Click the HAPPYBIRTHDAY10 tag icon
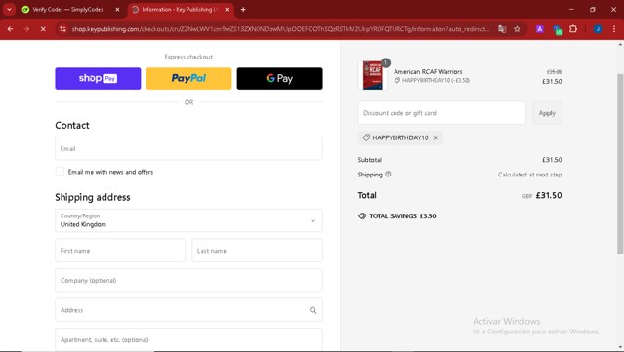This screenshot has height=352, width=624. (366, 137)
